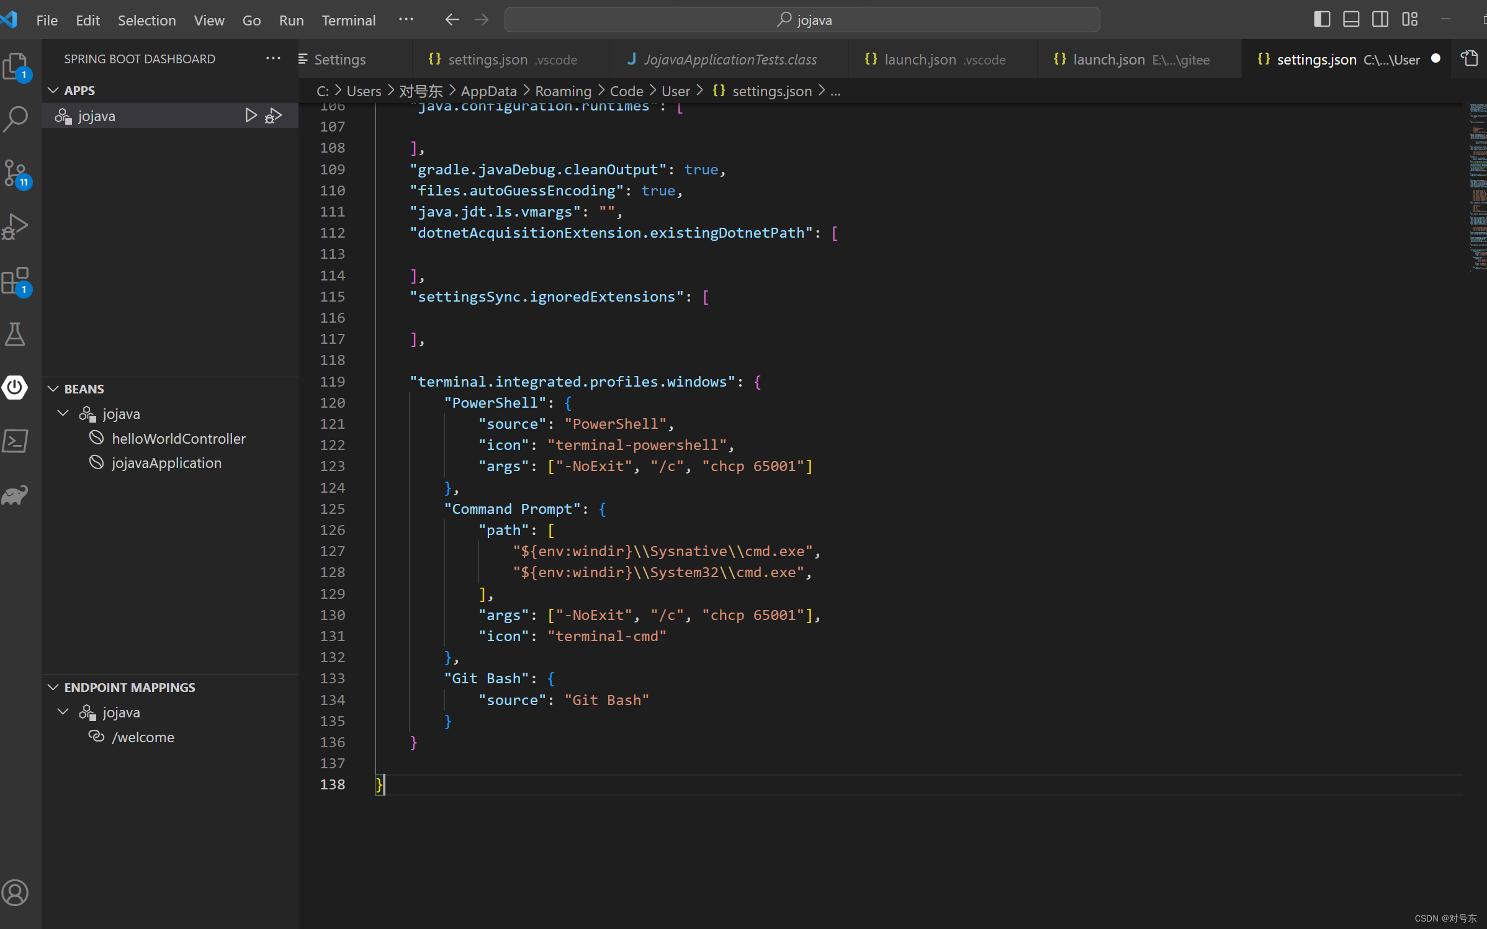Click "Command Prompt" key on line 125

click(x=512, y=509)
